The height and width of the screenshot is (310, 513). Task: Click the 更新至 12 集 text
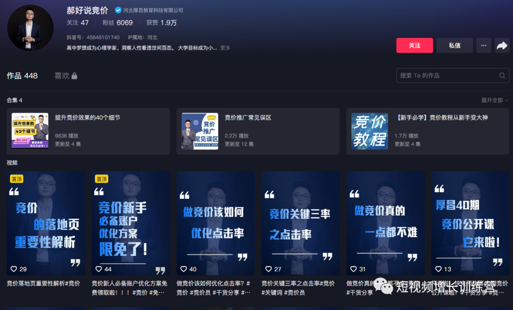239,144
